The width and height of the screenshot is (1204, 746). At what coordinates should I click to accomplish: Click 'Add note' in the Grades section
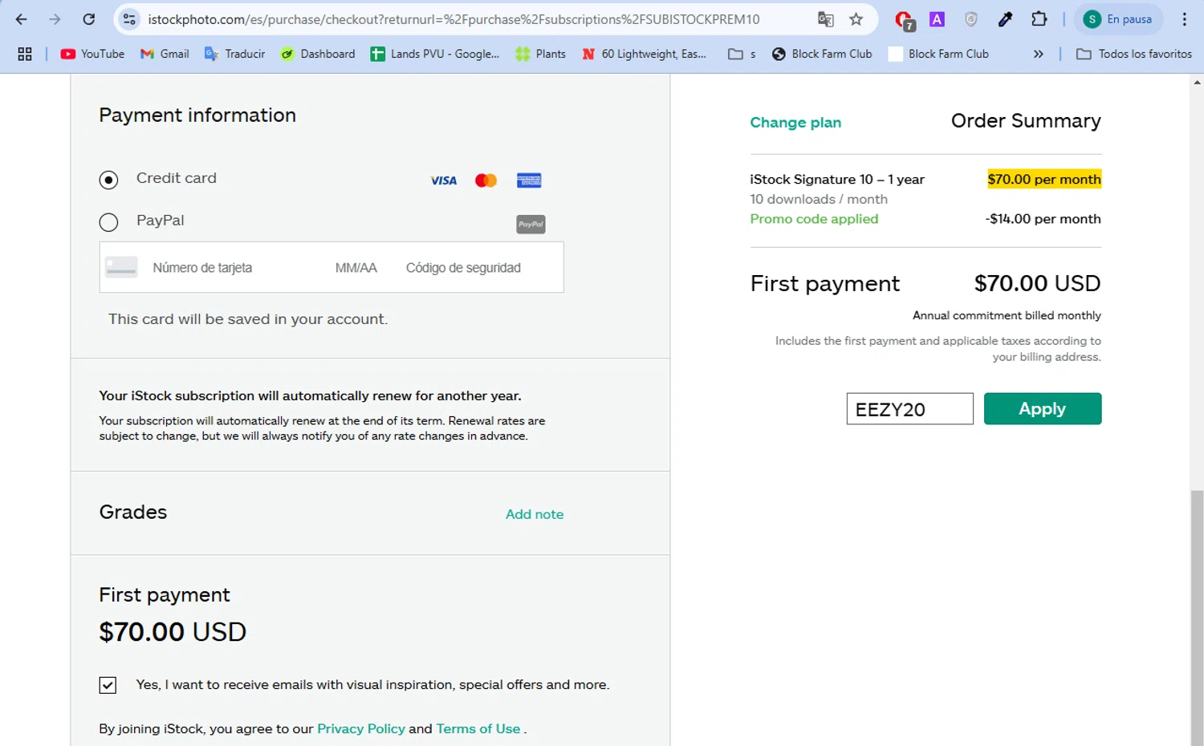pos(535,514)
